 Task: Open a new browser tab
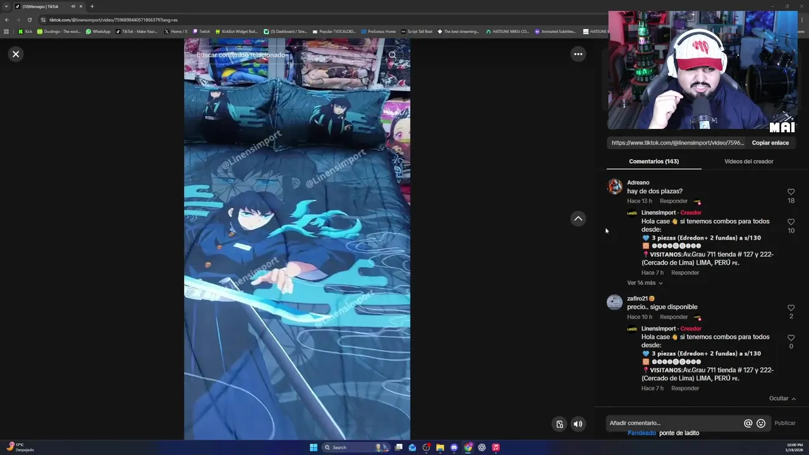click(x=92, y=6)
